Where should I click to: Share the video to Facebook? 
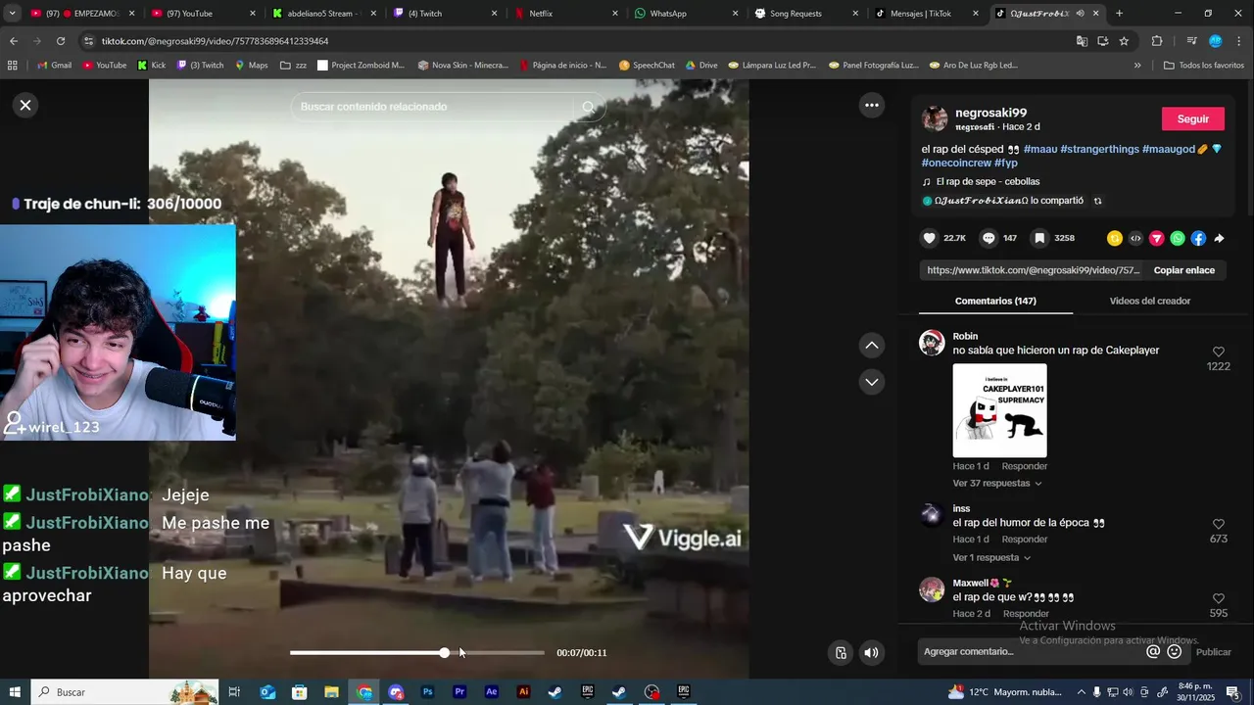[1198, 238]
